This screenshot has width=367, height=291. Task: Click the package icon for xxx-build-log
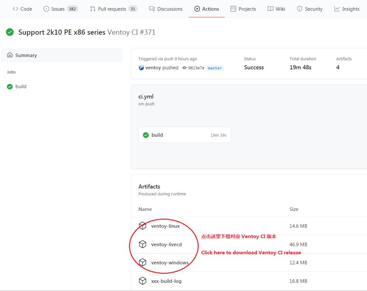143,281
